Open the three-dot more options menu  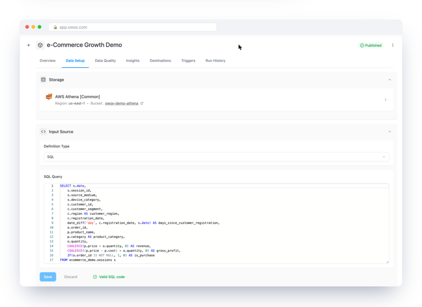(x=393, y=45)
